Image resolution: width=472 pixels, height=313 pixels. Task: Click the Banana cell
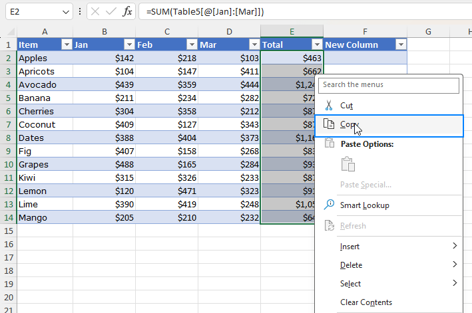[x=45, y=98]
